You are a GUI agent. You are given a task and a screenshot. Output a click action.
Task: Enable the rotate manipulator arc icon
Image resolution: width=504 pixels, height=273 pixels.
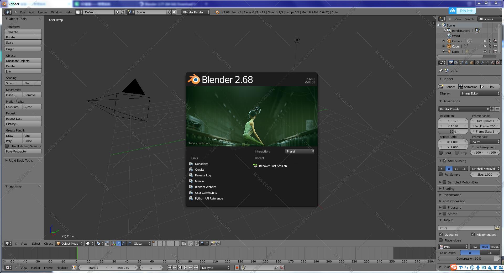(x=124, y=244)
